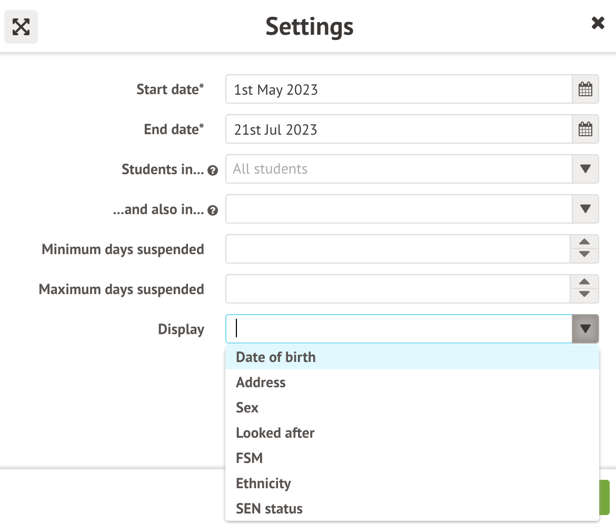Open the Students in... dropdown
Image resolution: width=616 pixels, height=524 pixels.
[x=584, y=169]
